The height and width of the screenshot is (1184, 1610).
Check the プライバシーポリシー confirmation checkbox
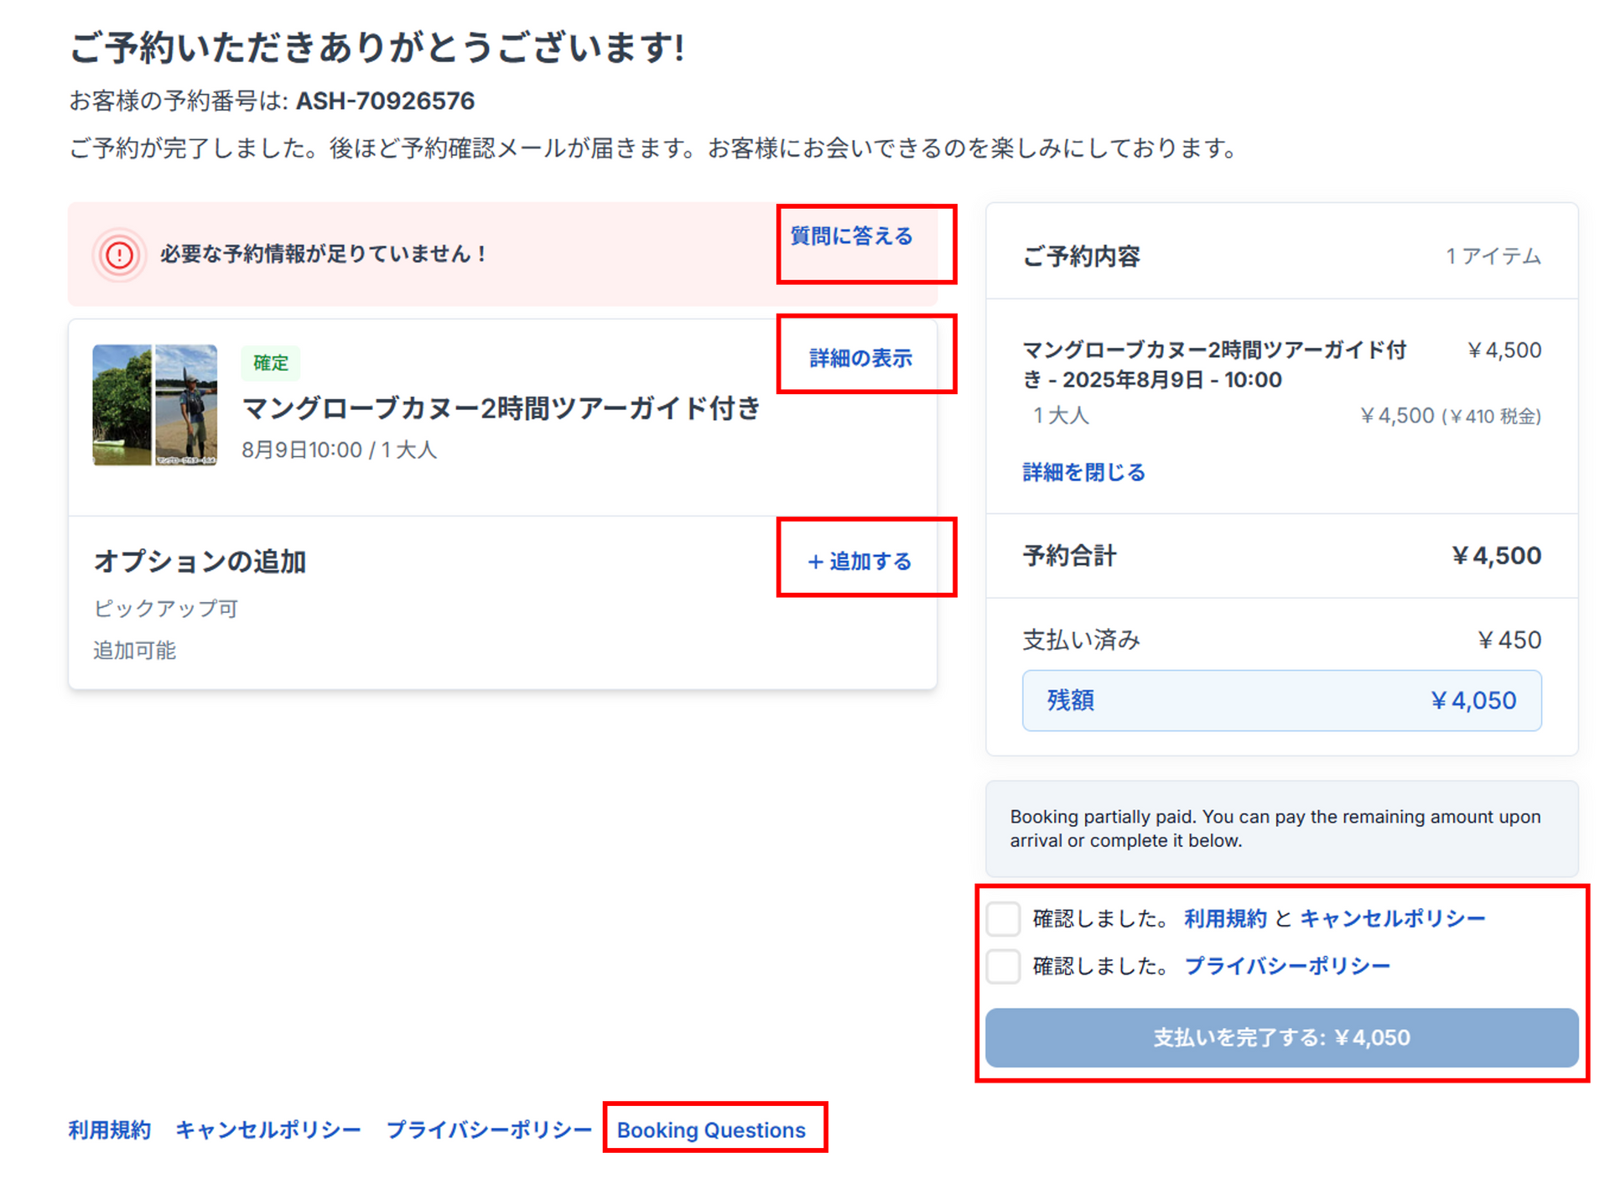pyautogui.click(x=1003, y=967)
